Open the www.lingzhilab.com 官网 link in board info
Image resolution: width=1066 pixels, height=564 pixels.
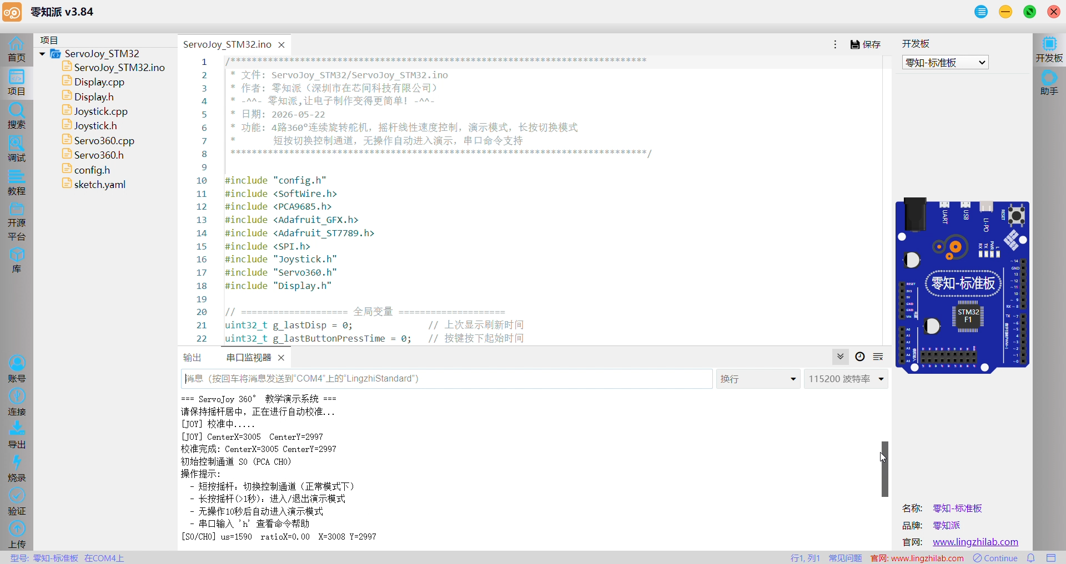click(x=975, y=542)
